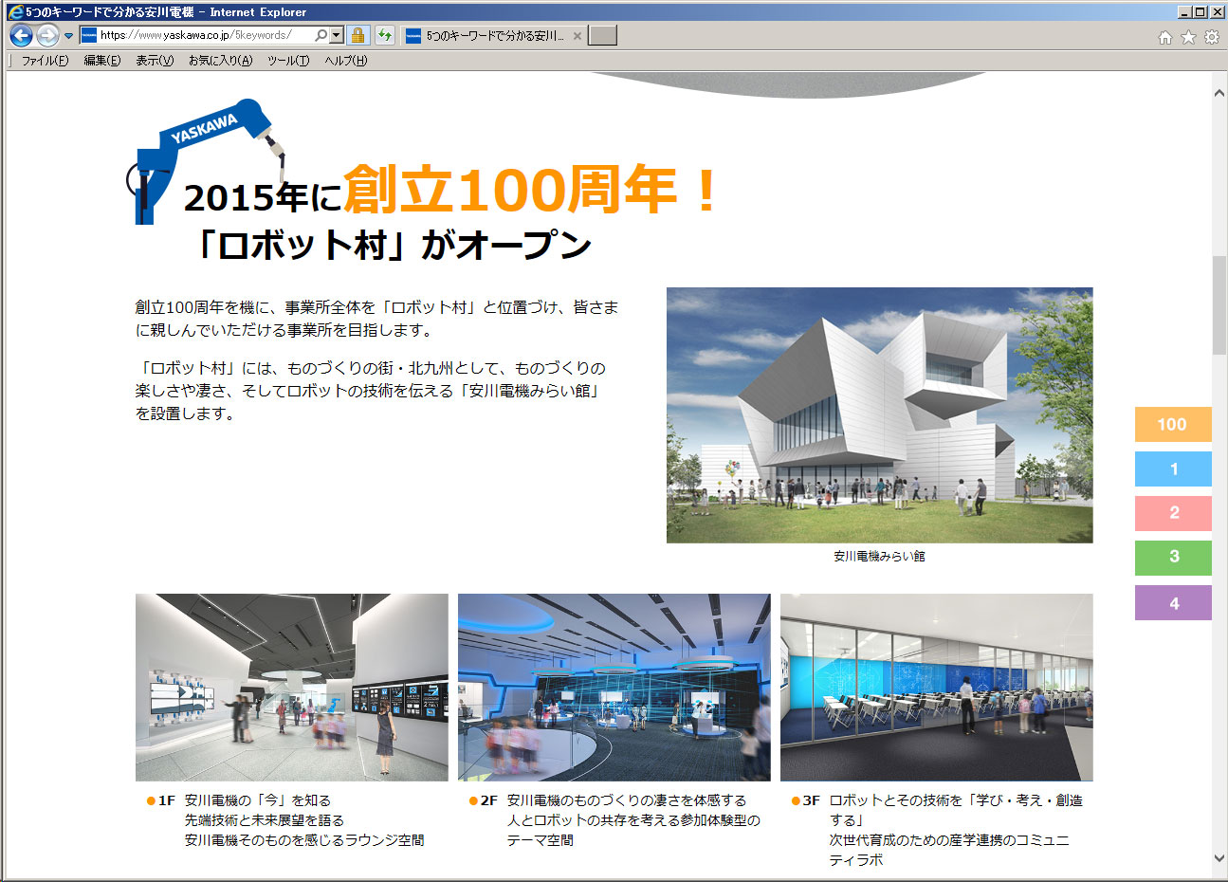Open the お気に入り(A) menu
The height and width of the screenshot is (882, 1228).
click(220, 61)
